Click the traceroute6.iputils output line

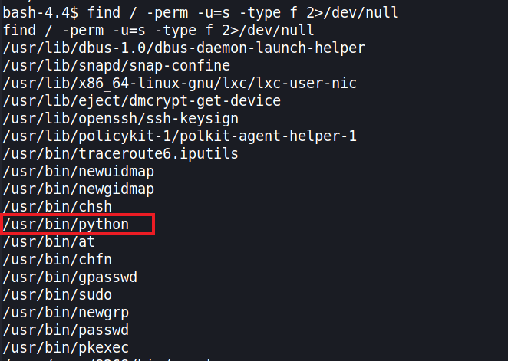[120, 154]
